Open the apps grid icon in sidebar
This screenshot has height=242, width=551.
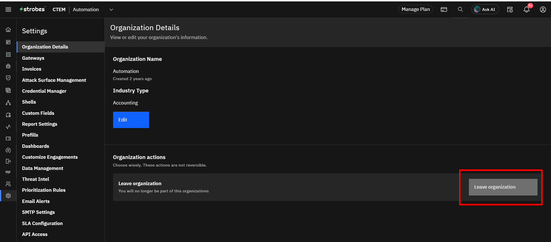click(8, 54)
